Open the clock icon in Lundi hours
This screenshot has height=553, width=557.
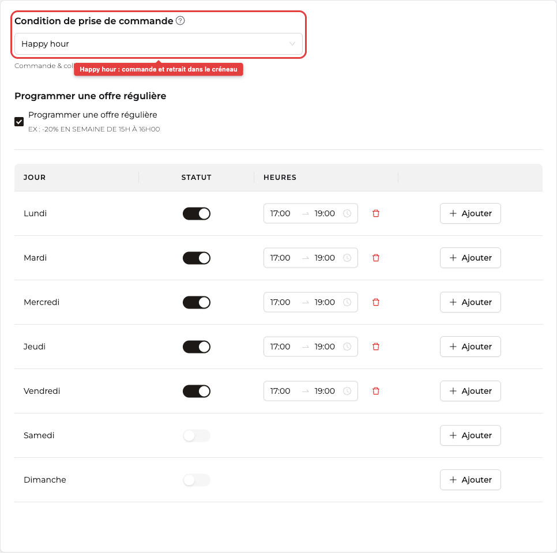point(347,213)
